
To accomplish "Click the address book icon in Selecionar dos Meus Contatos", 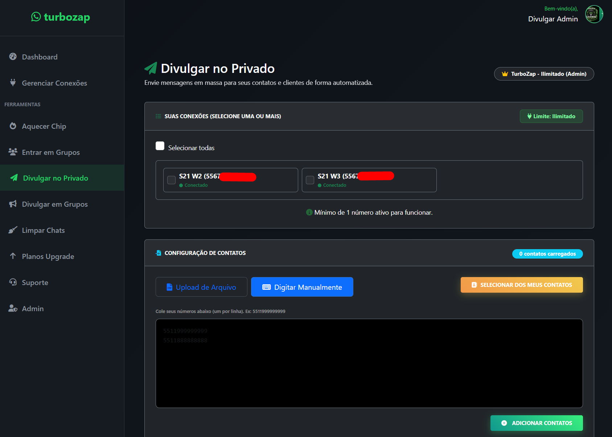I will 474,285.
